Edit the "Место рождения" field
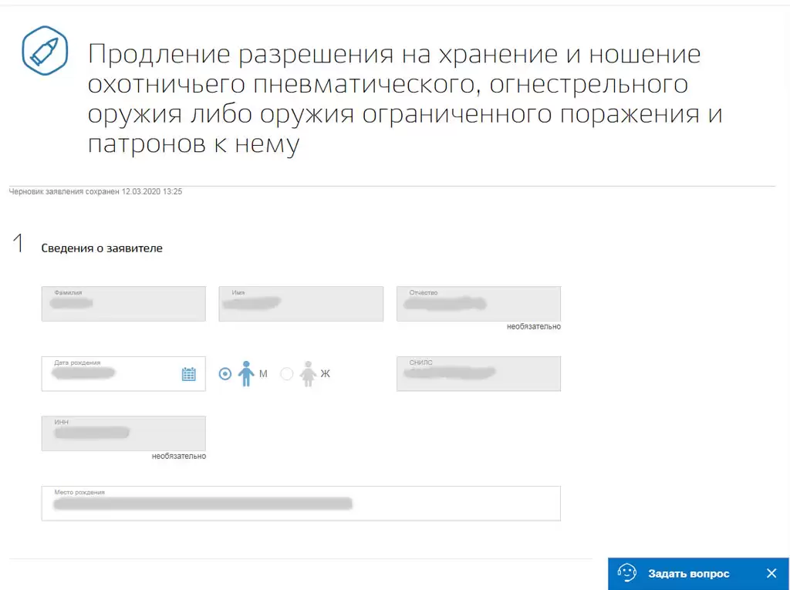Viewport: 790px width, 590px height. [x=301, y=504]
